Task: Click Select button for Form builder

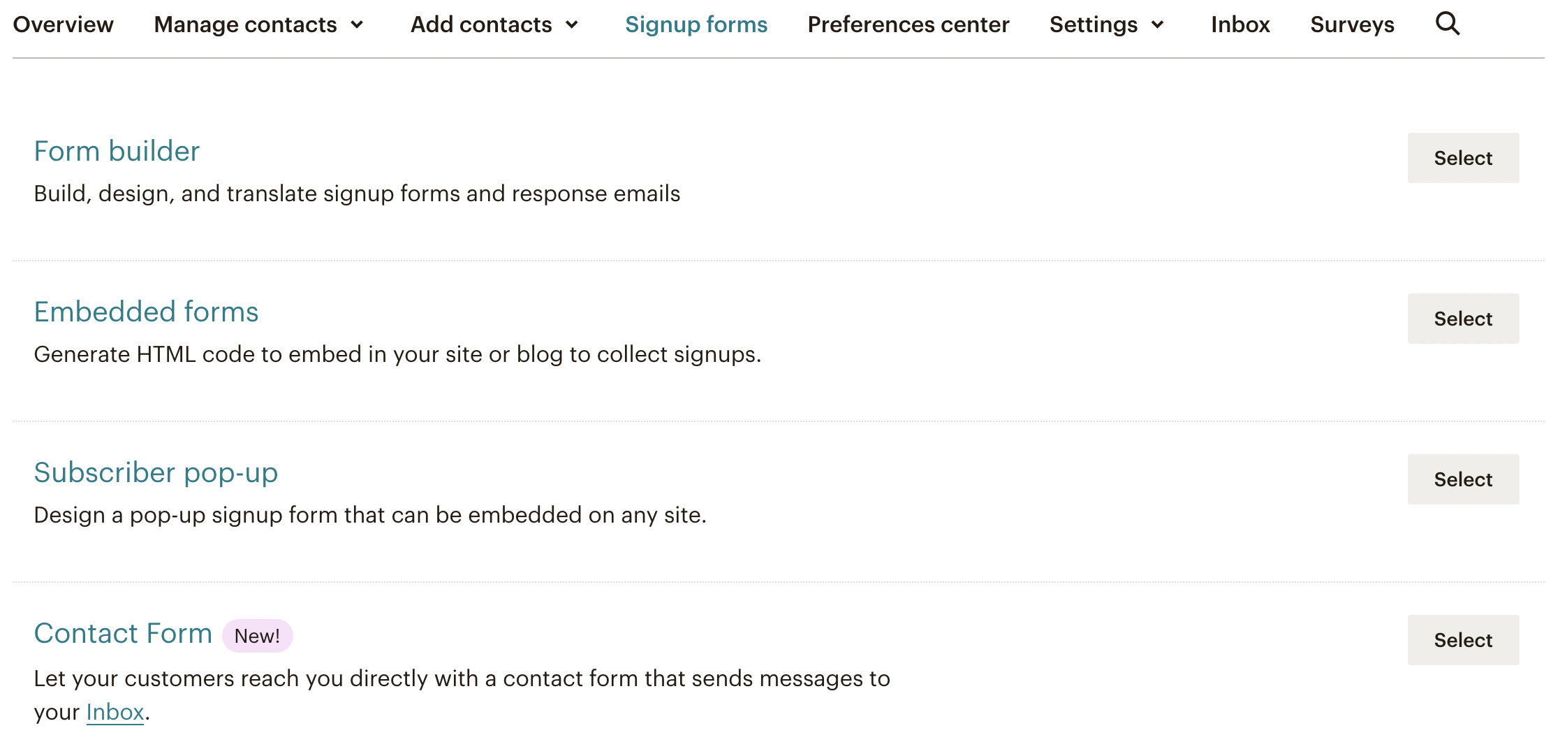Action: (x=1463, y=158)
